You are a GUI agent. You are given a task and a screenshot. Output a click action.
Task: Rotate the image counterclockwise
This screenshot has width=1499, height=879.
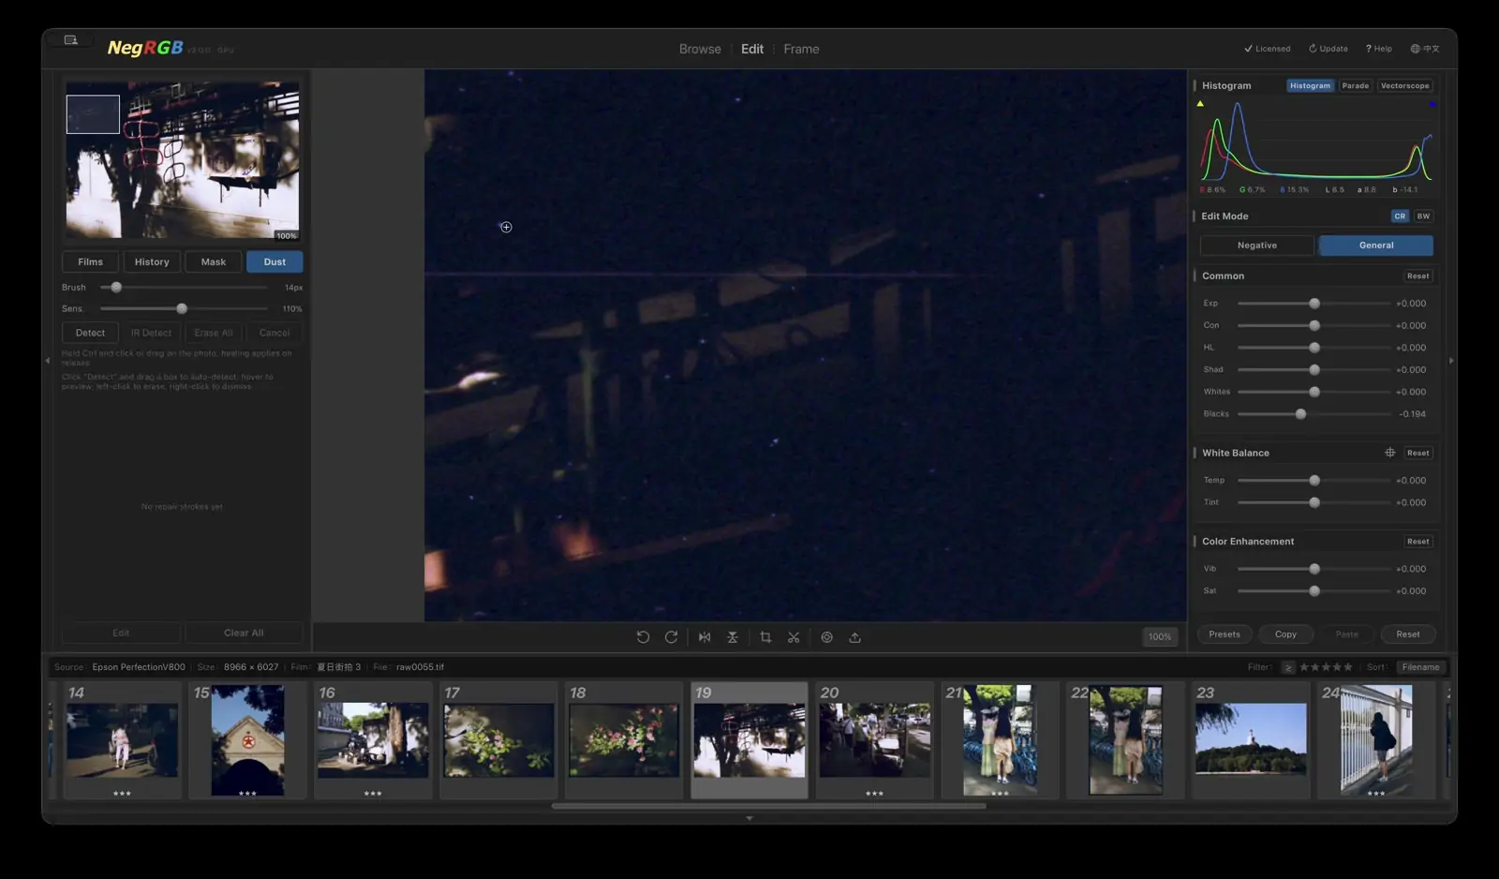(x=643, y=637)
